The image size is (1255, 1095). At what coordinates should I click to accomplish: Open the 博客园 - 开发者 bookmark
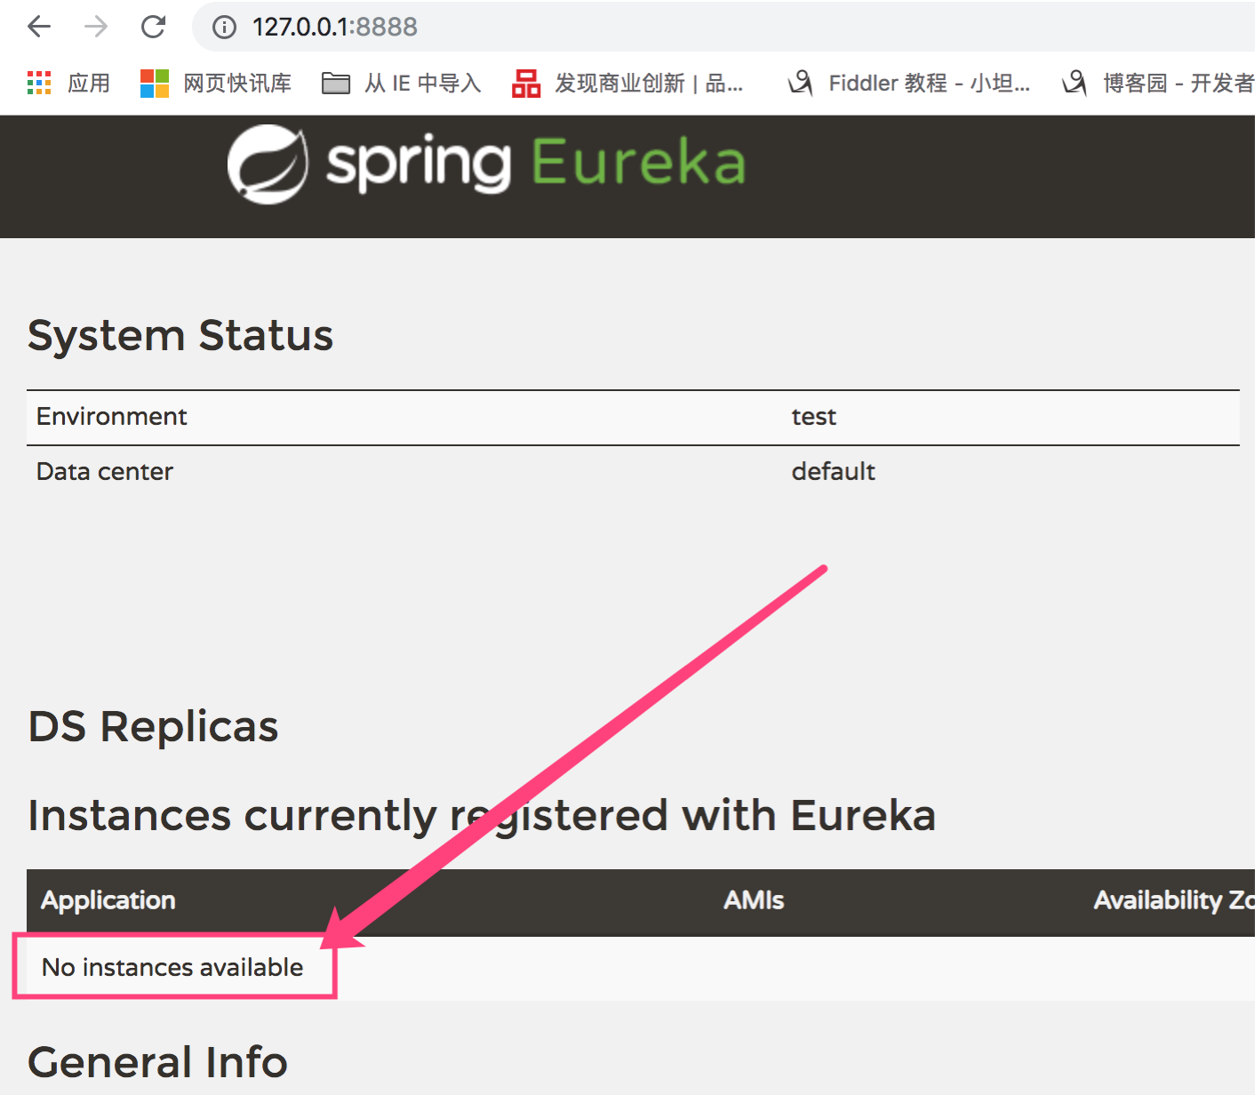(x=1158, y=83)
